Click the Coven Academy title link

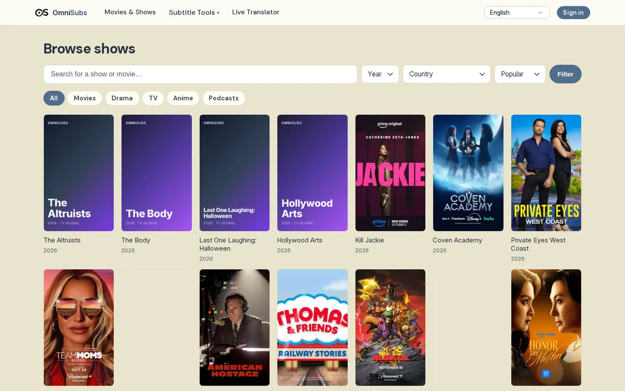click(x=458, y=240)
